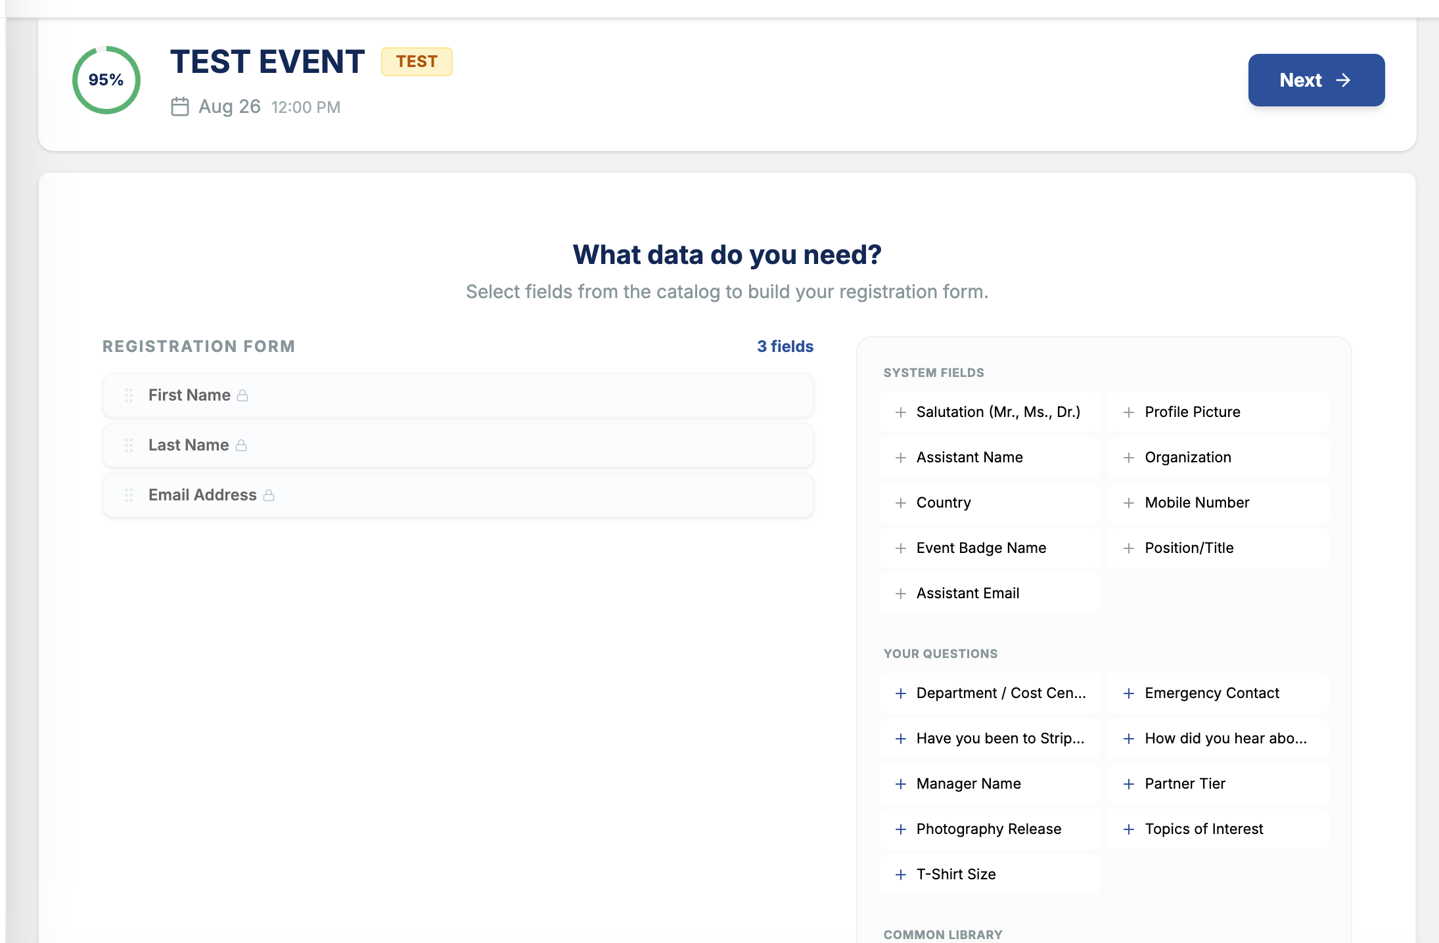Image resolution: width=1439 pixels, height=943 pixels.
Task: Click the YOUR QUESTIONS heading
Action: point(940,654)
